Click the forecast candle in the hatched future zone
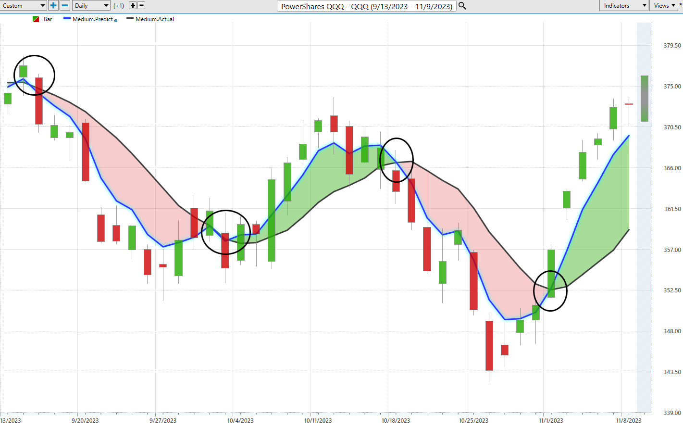This screenshot has width=683, height=428. (645, 99)
